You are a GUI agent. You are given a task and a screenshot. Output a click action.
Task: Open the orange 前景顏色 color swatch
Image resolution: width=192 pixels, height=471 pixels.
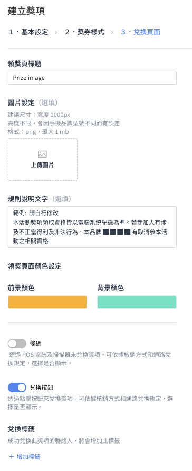pos(47,302)
